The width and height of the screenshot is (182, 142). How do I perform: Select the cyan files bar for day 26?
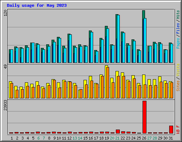[145, 40]
